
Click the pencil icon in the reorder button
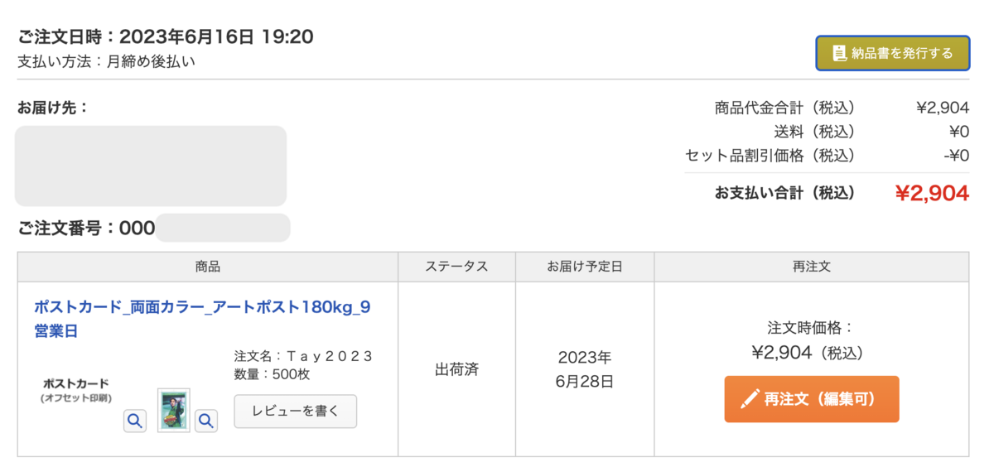point(749,399)
